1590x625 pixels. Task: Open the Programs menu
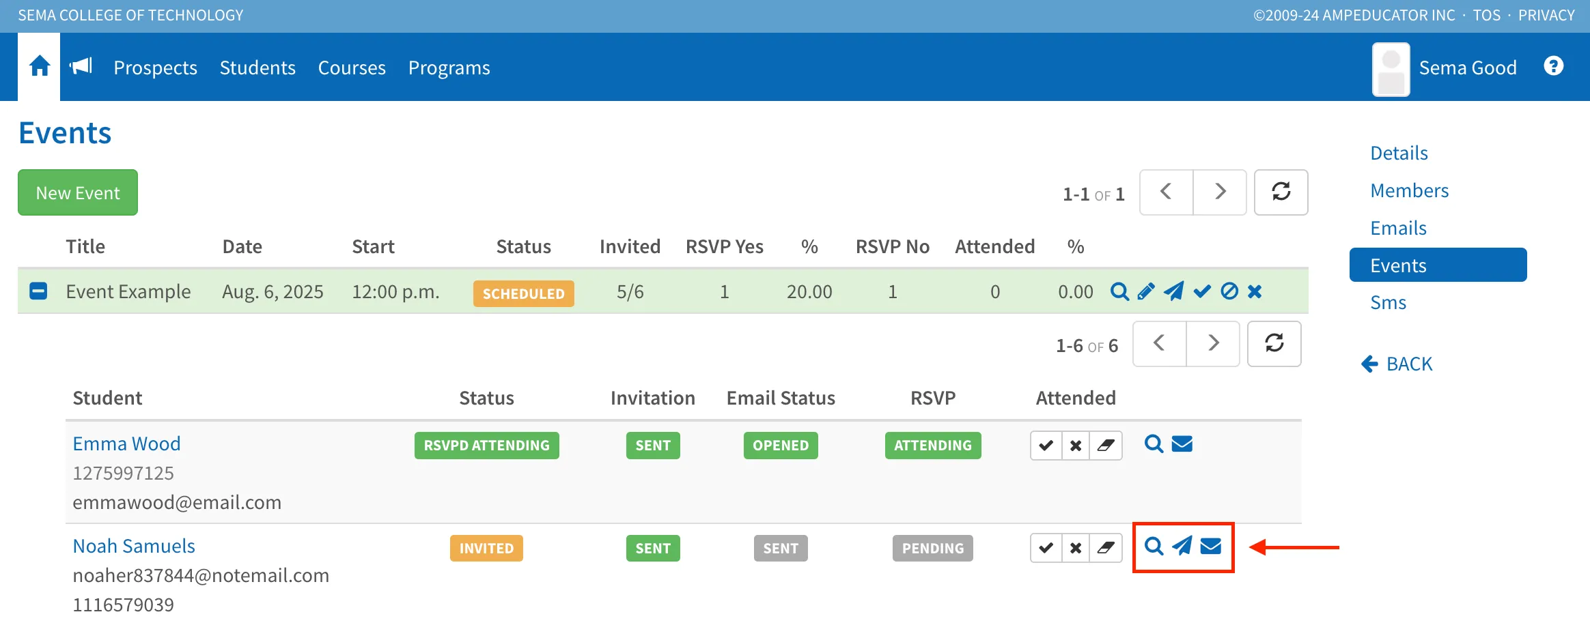449,68
